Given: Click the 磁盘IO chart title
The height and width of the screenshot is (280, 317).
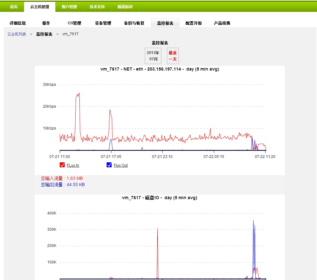Looking at the screenshot, I should 159,198.
